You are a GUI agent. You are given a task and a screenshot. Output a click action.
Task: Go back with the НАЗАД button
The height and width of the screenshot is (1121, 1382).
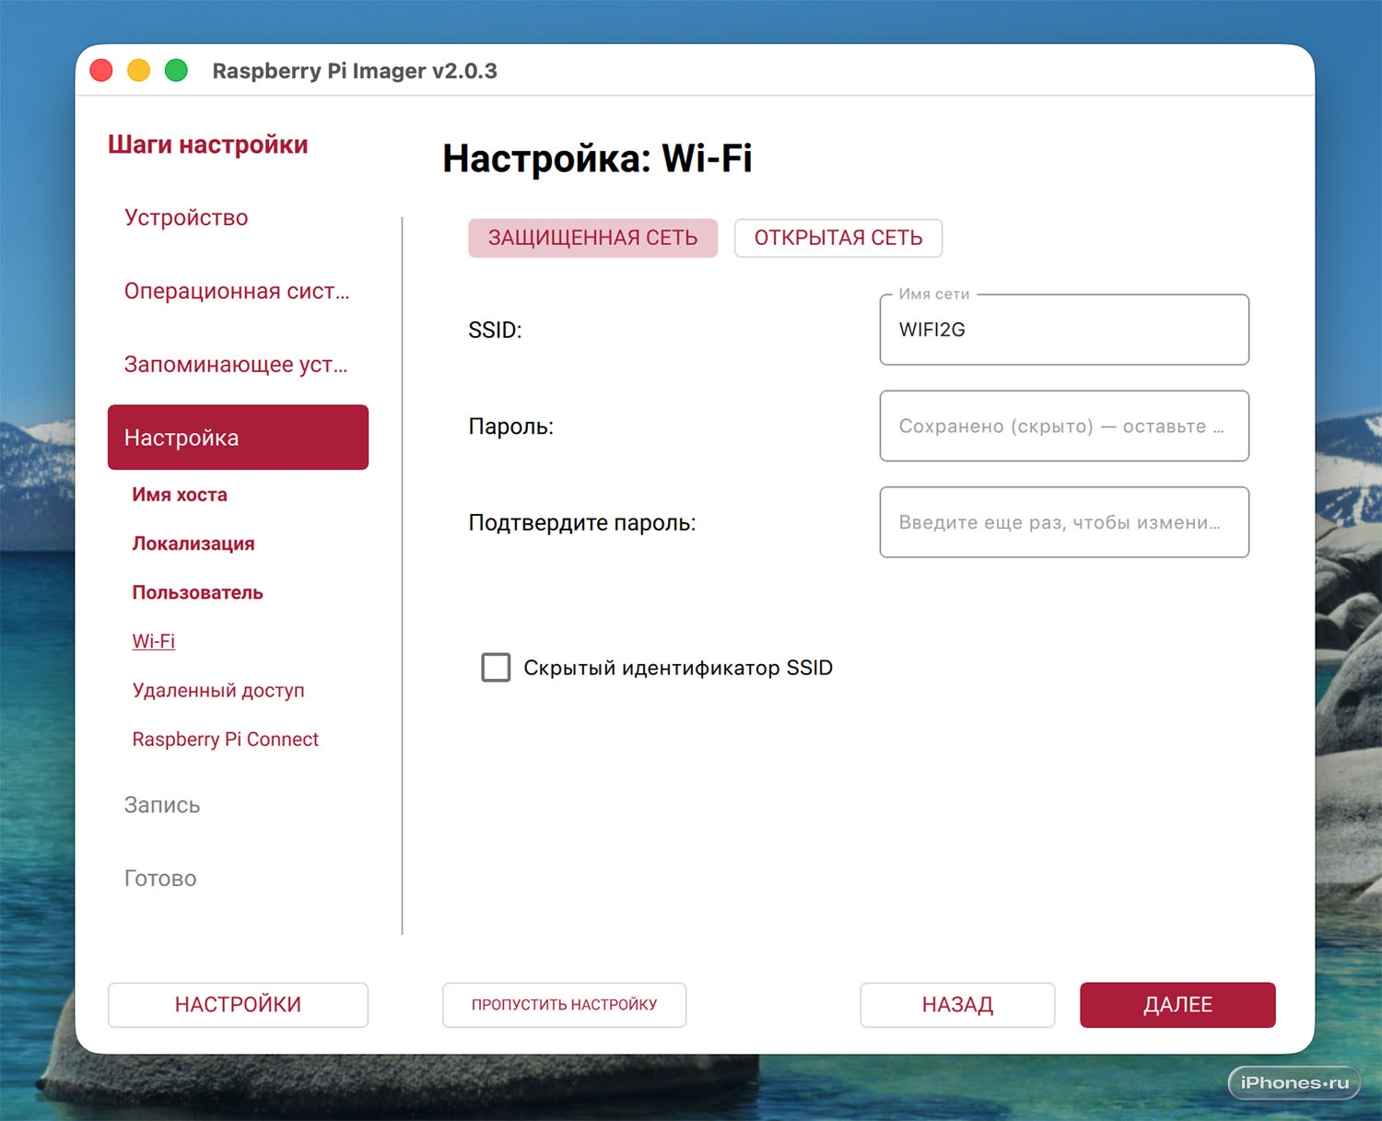(x=957, y=1005)
